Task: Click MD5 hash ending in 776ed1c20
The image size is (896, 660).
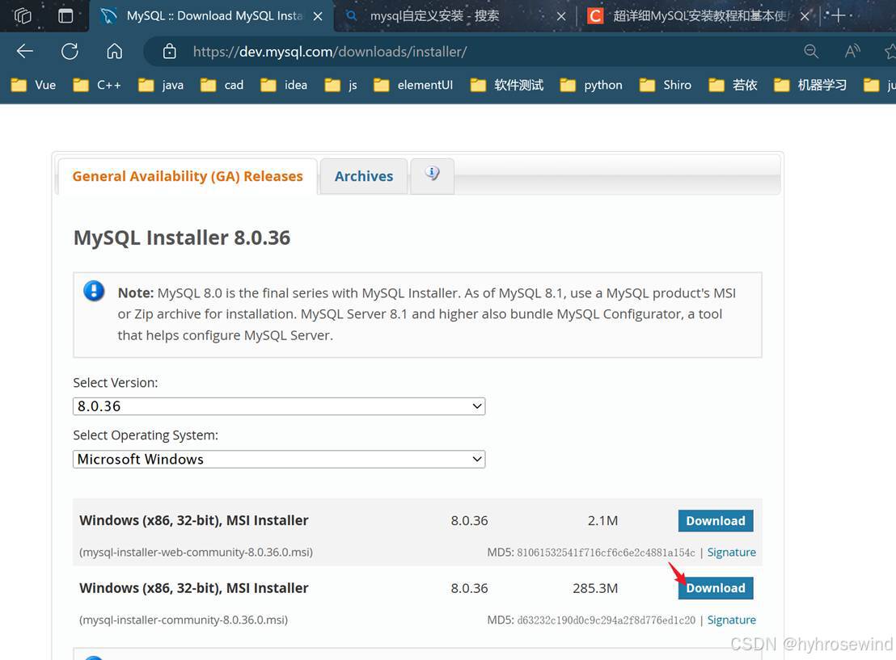Action: (606, 620)
